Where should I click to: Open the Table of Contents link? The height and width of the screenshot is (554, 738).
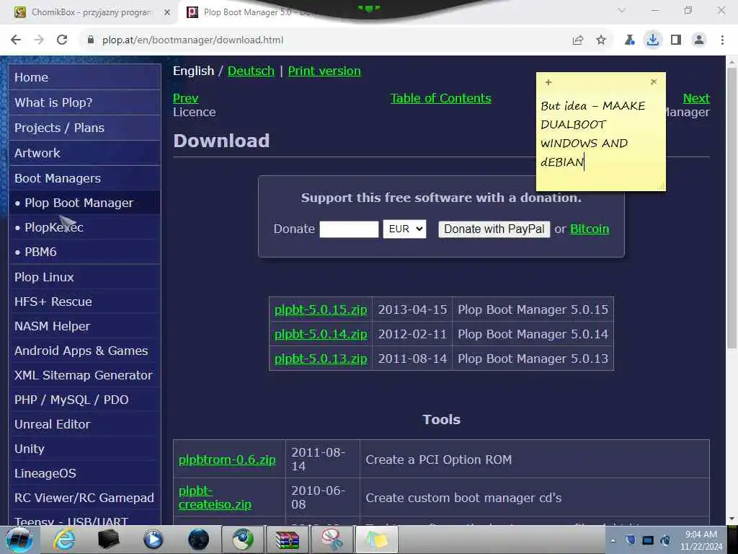(440, 98)
